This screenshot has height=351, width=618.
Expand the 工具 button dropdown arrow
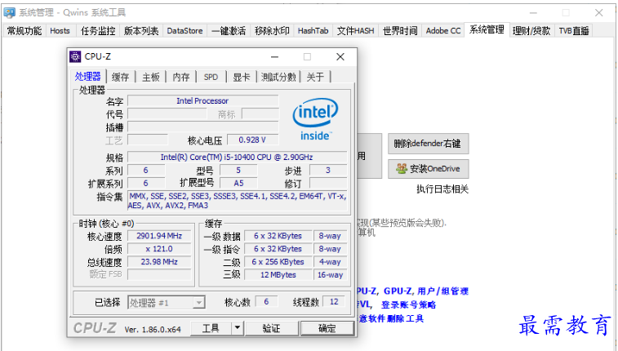point(238,328)
